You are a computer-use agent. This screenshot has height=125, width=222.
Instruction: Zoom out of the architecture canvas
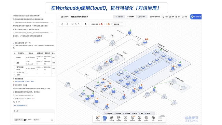click(x=76, y=24)
